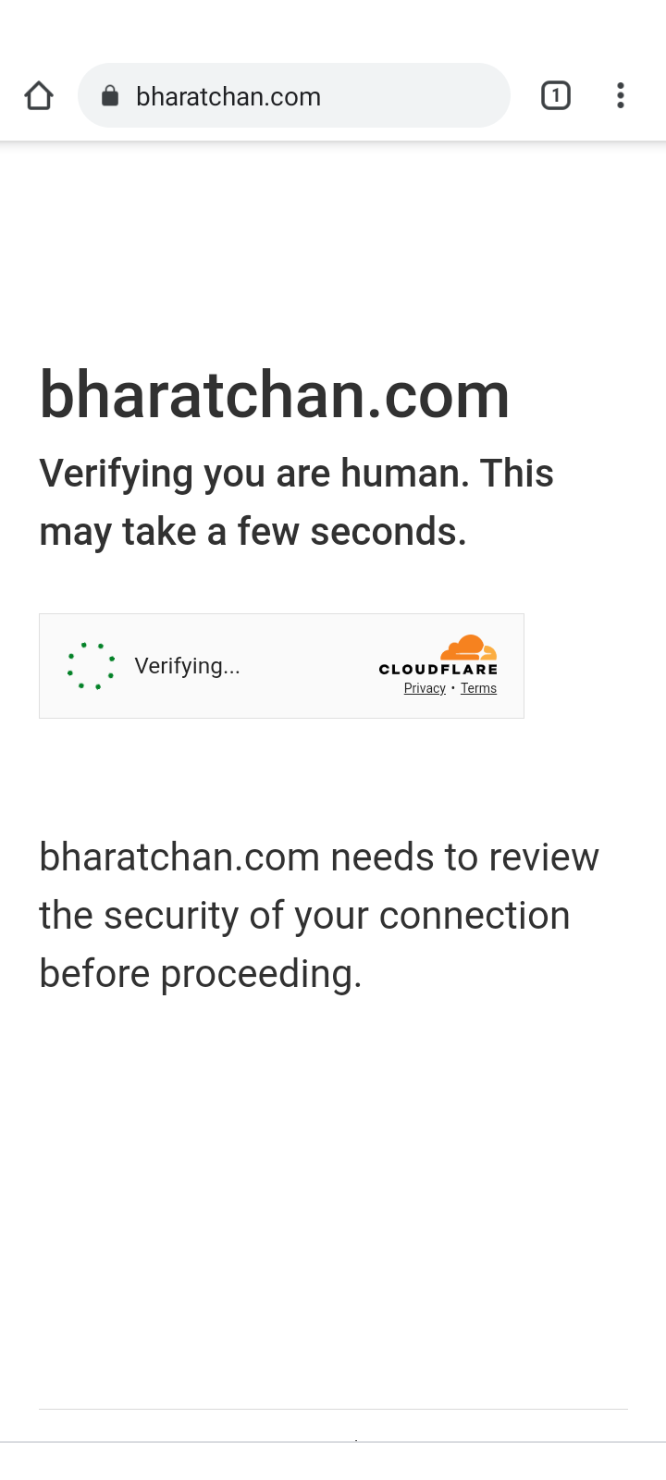Open the three-dot browser menu

(x=621, y=95)
